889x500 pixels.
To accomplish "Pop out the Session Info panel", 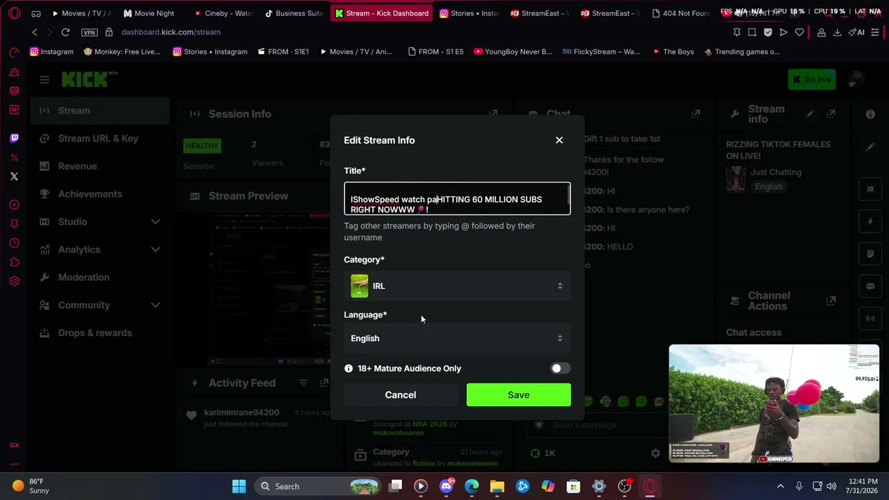I will click(x=493, y=114).
